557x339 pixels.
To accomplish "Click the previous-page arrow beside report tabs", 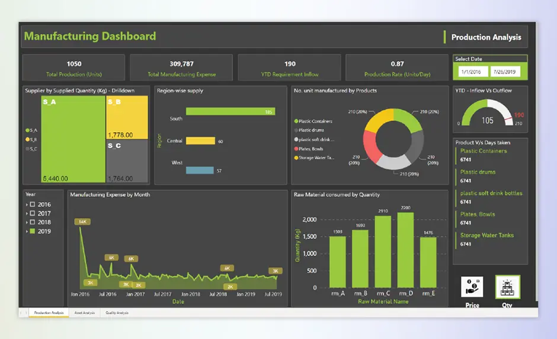I will click(x=21, y=312).
